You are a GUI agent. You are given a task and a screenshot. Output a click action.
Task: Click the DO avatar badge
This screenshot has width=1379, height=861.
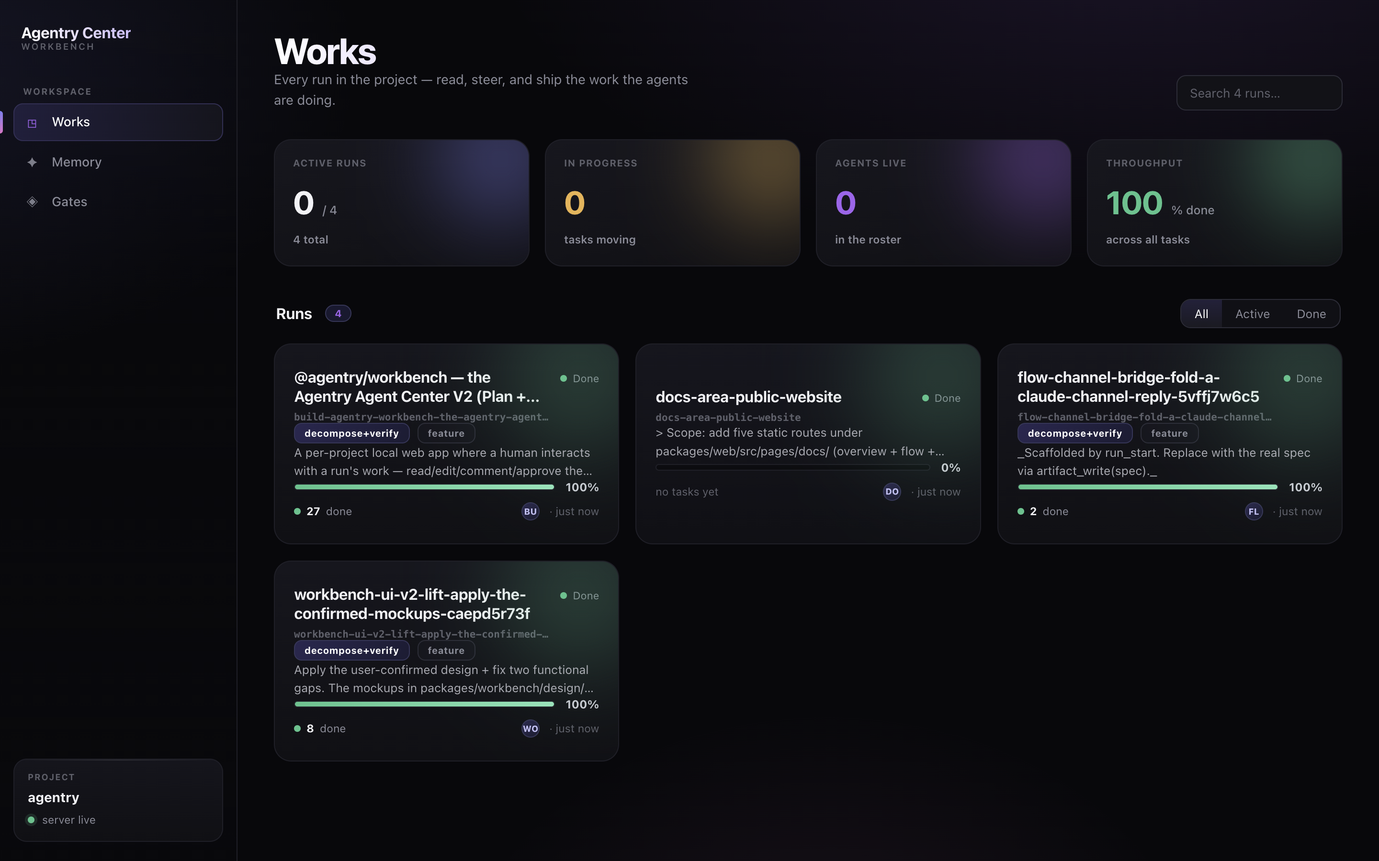[892, 491]
